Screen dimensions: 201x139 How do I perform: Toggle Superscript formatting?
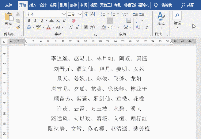click(x=64, y=20)
